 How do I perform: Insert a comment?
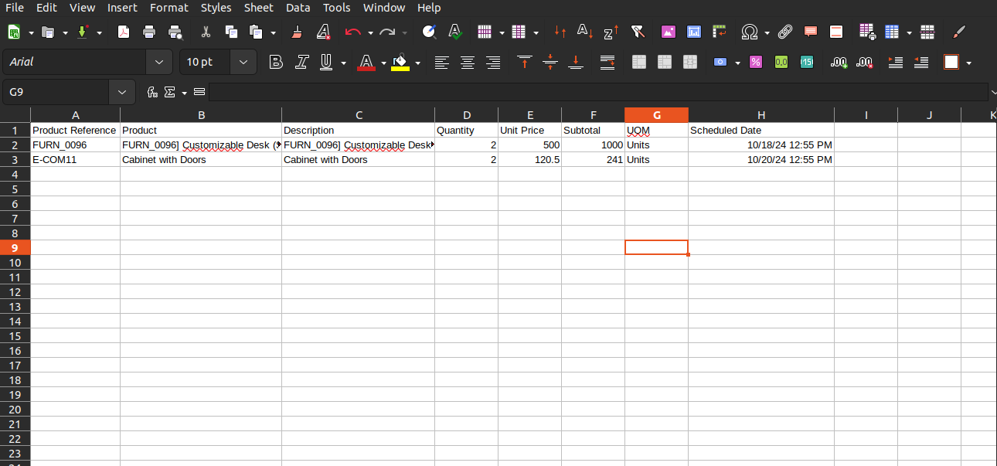tap(811, 32)
